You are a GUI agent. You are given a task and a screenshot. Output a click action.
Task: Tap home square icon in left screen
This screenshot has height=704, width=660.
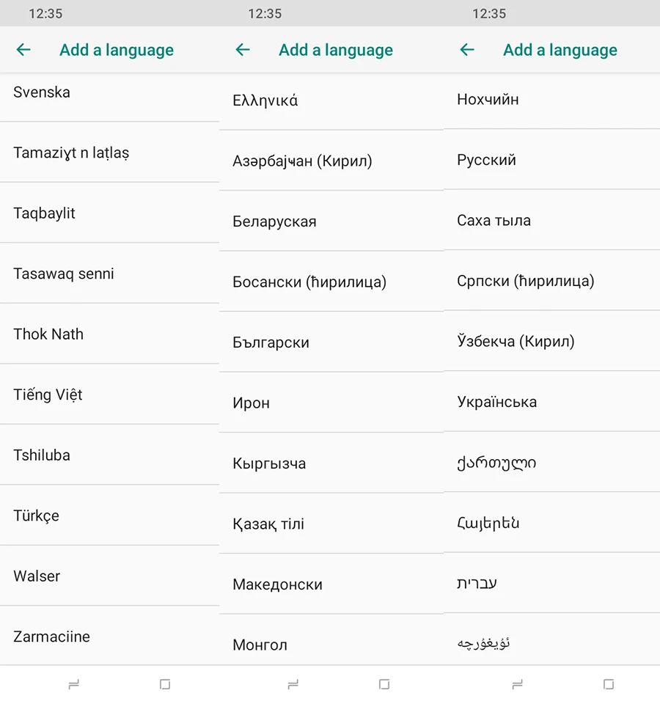coord(165,684)
